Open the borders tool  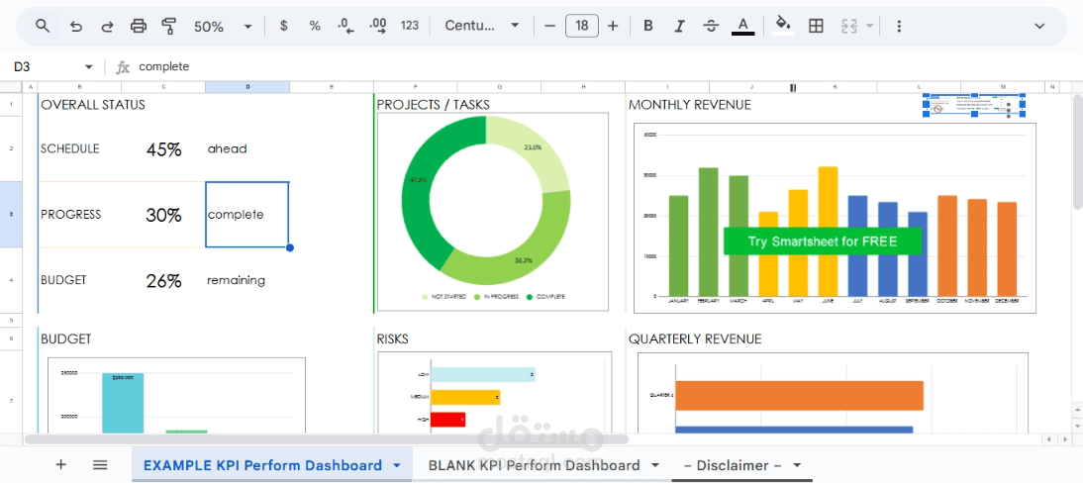coord(816,27)
